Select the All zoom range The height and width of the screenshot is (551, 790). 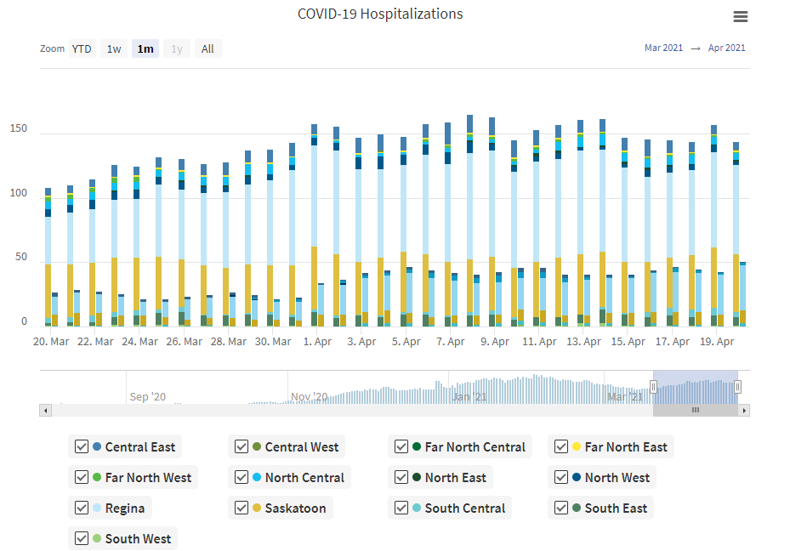coord(207,48)
